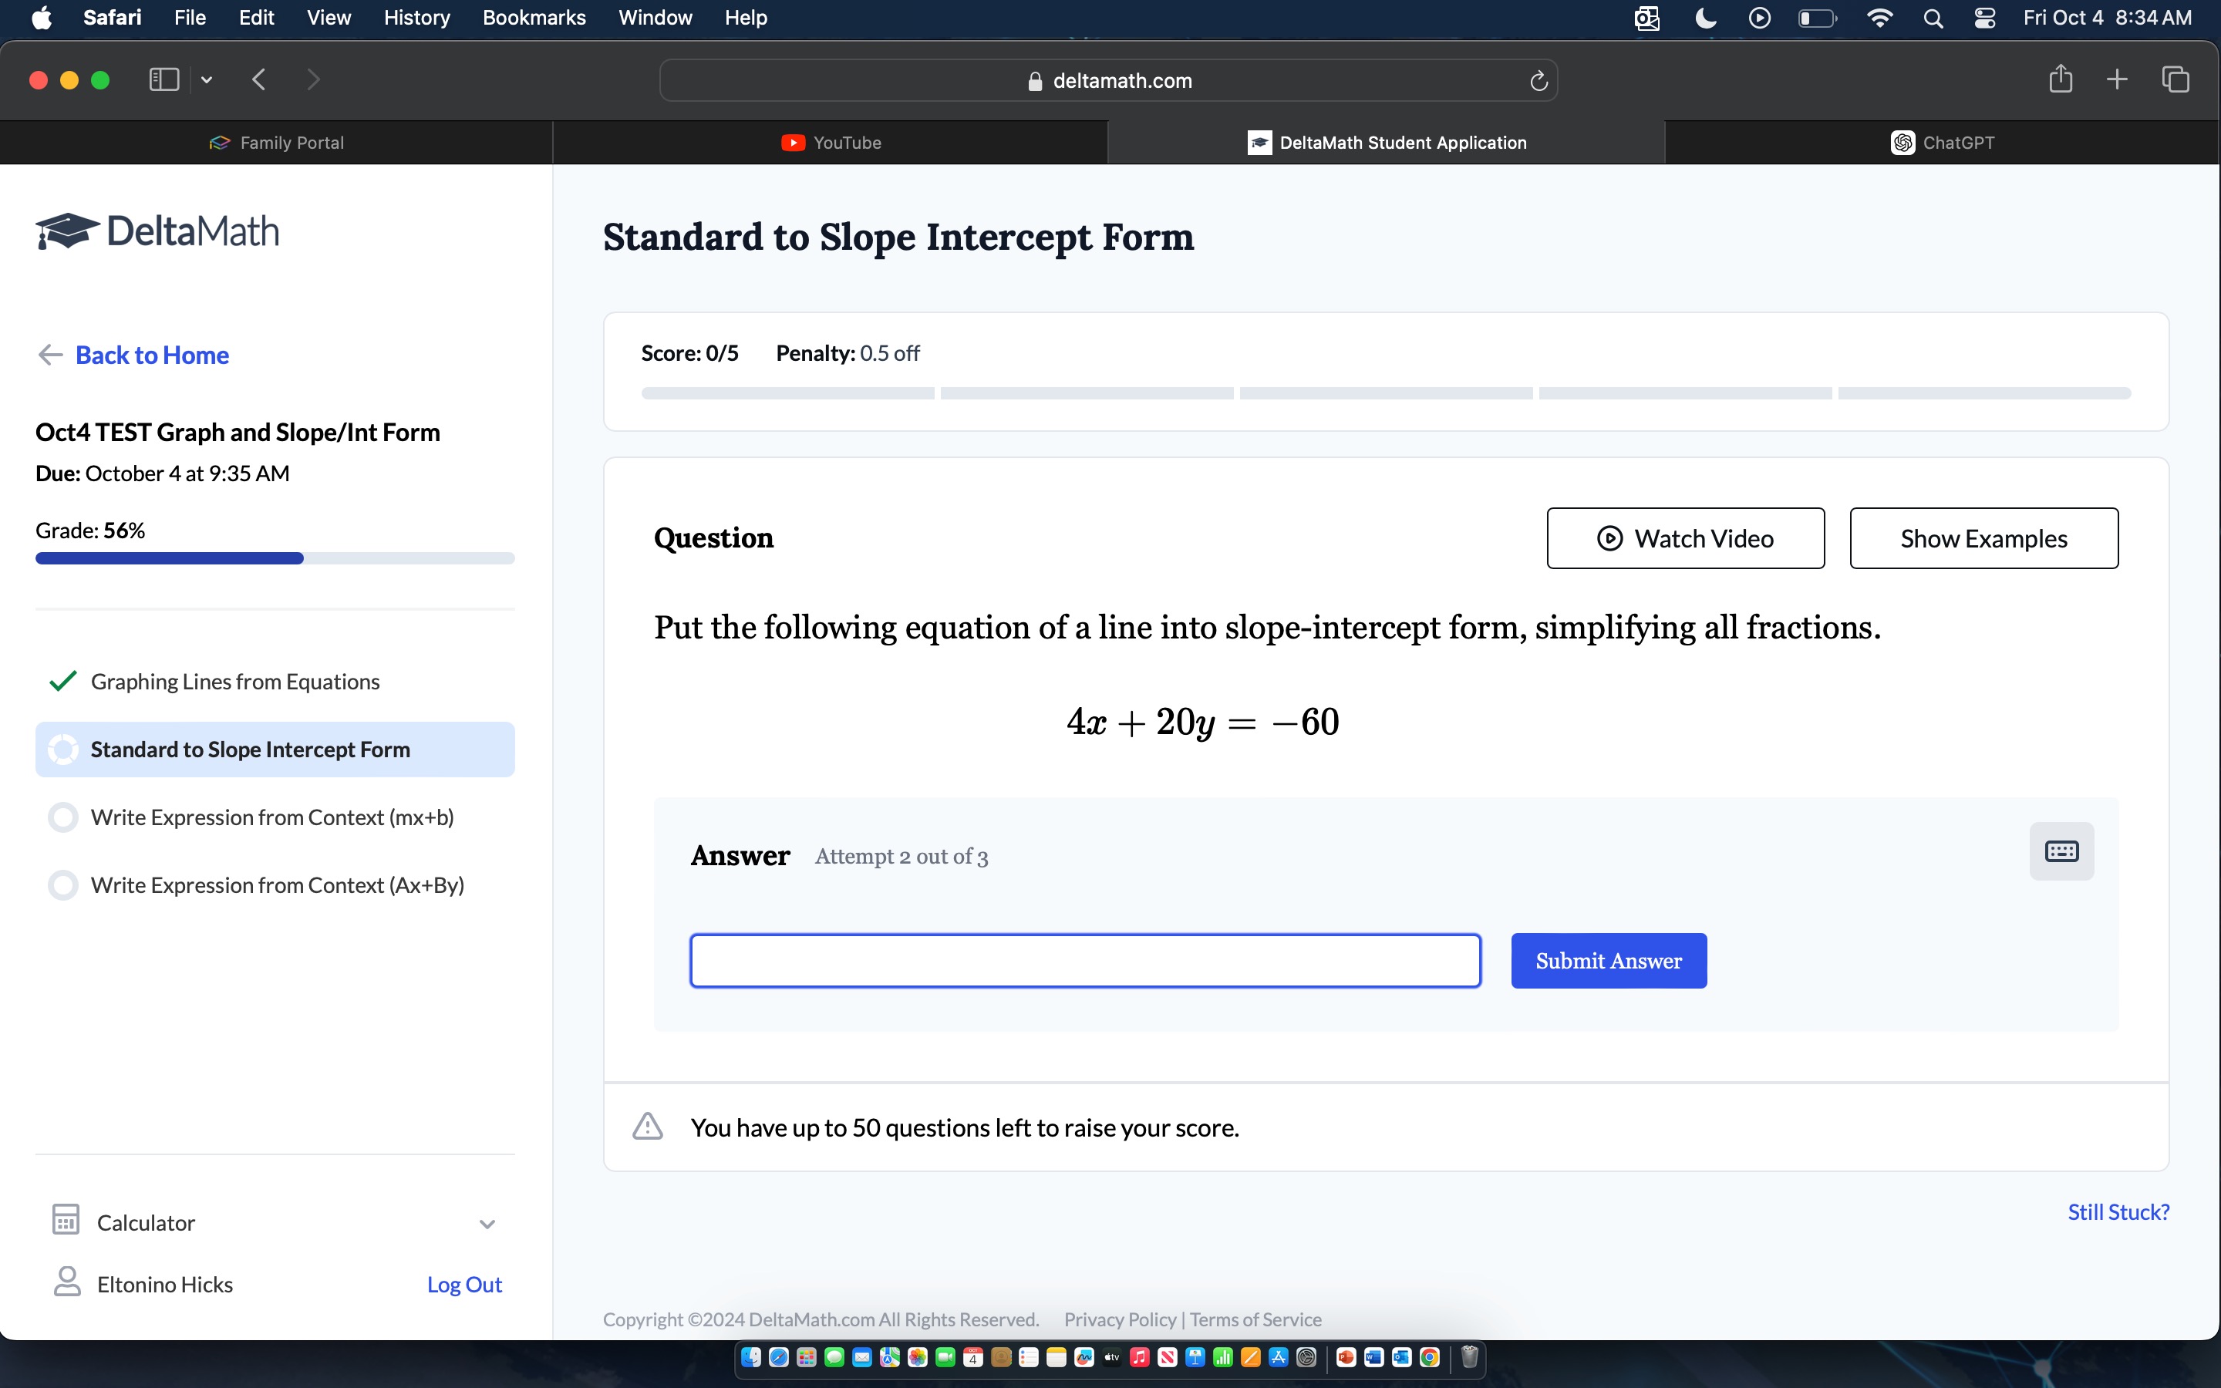Click the answer input field
The height and width of the screenshot is (1388, 2221).
point(1086,959)
